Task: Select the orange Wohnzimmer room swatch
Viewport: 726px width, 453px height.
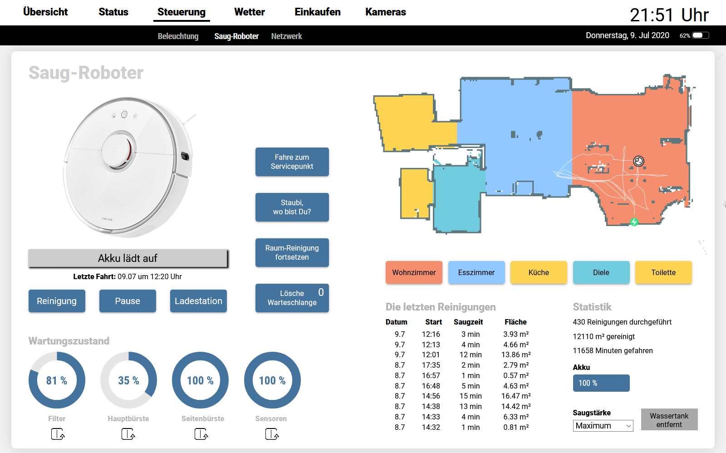Action: tap(414, 272)
